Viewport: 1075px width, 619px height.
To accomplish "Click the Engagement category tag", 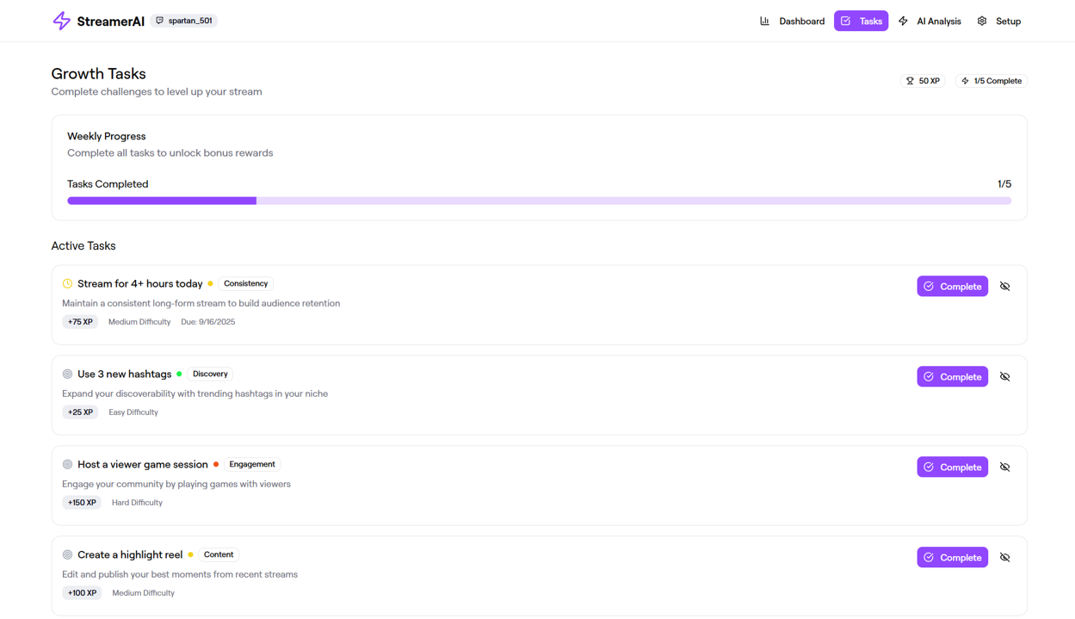I will [252, 464].
